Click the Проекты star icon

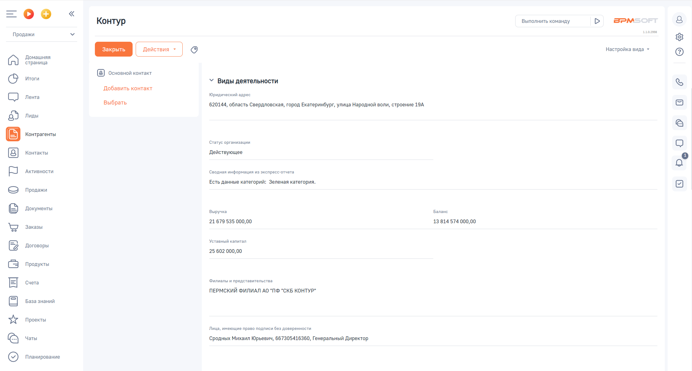click(13, 319)
